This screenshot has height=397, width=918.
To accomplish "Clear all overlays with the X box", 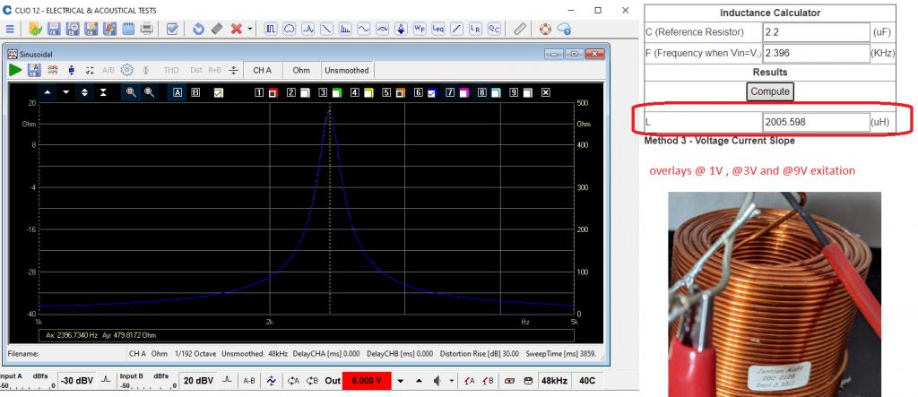I will point(546,92).
